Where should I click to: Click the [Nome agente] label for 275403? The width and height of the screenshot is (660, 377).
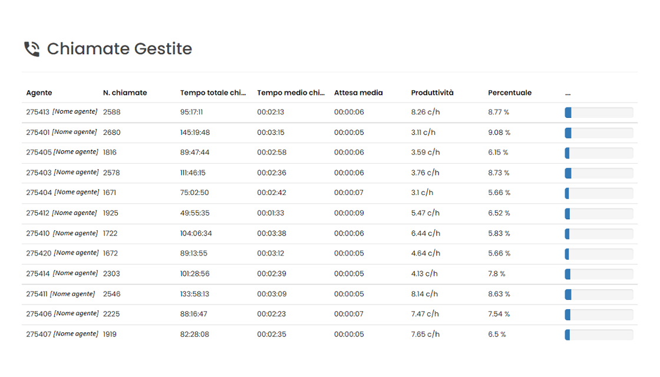(x=76, y=173)
